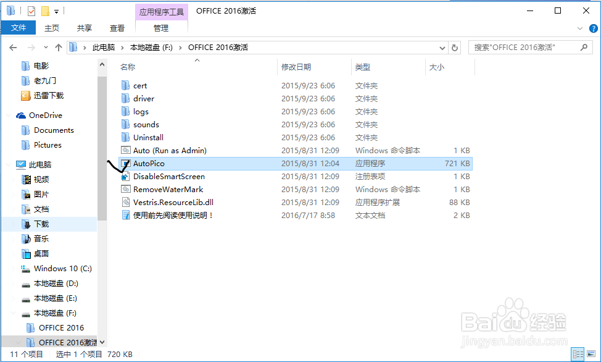
Task: Click the Help question mark button
Action: click(x=593, y=28)
